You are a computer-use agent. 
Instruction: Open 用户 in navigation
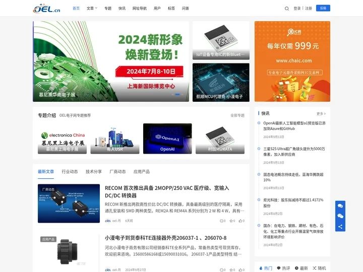[157, 9]
